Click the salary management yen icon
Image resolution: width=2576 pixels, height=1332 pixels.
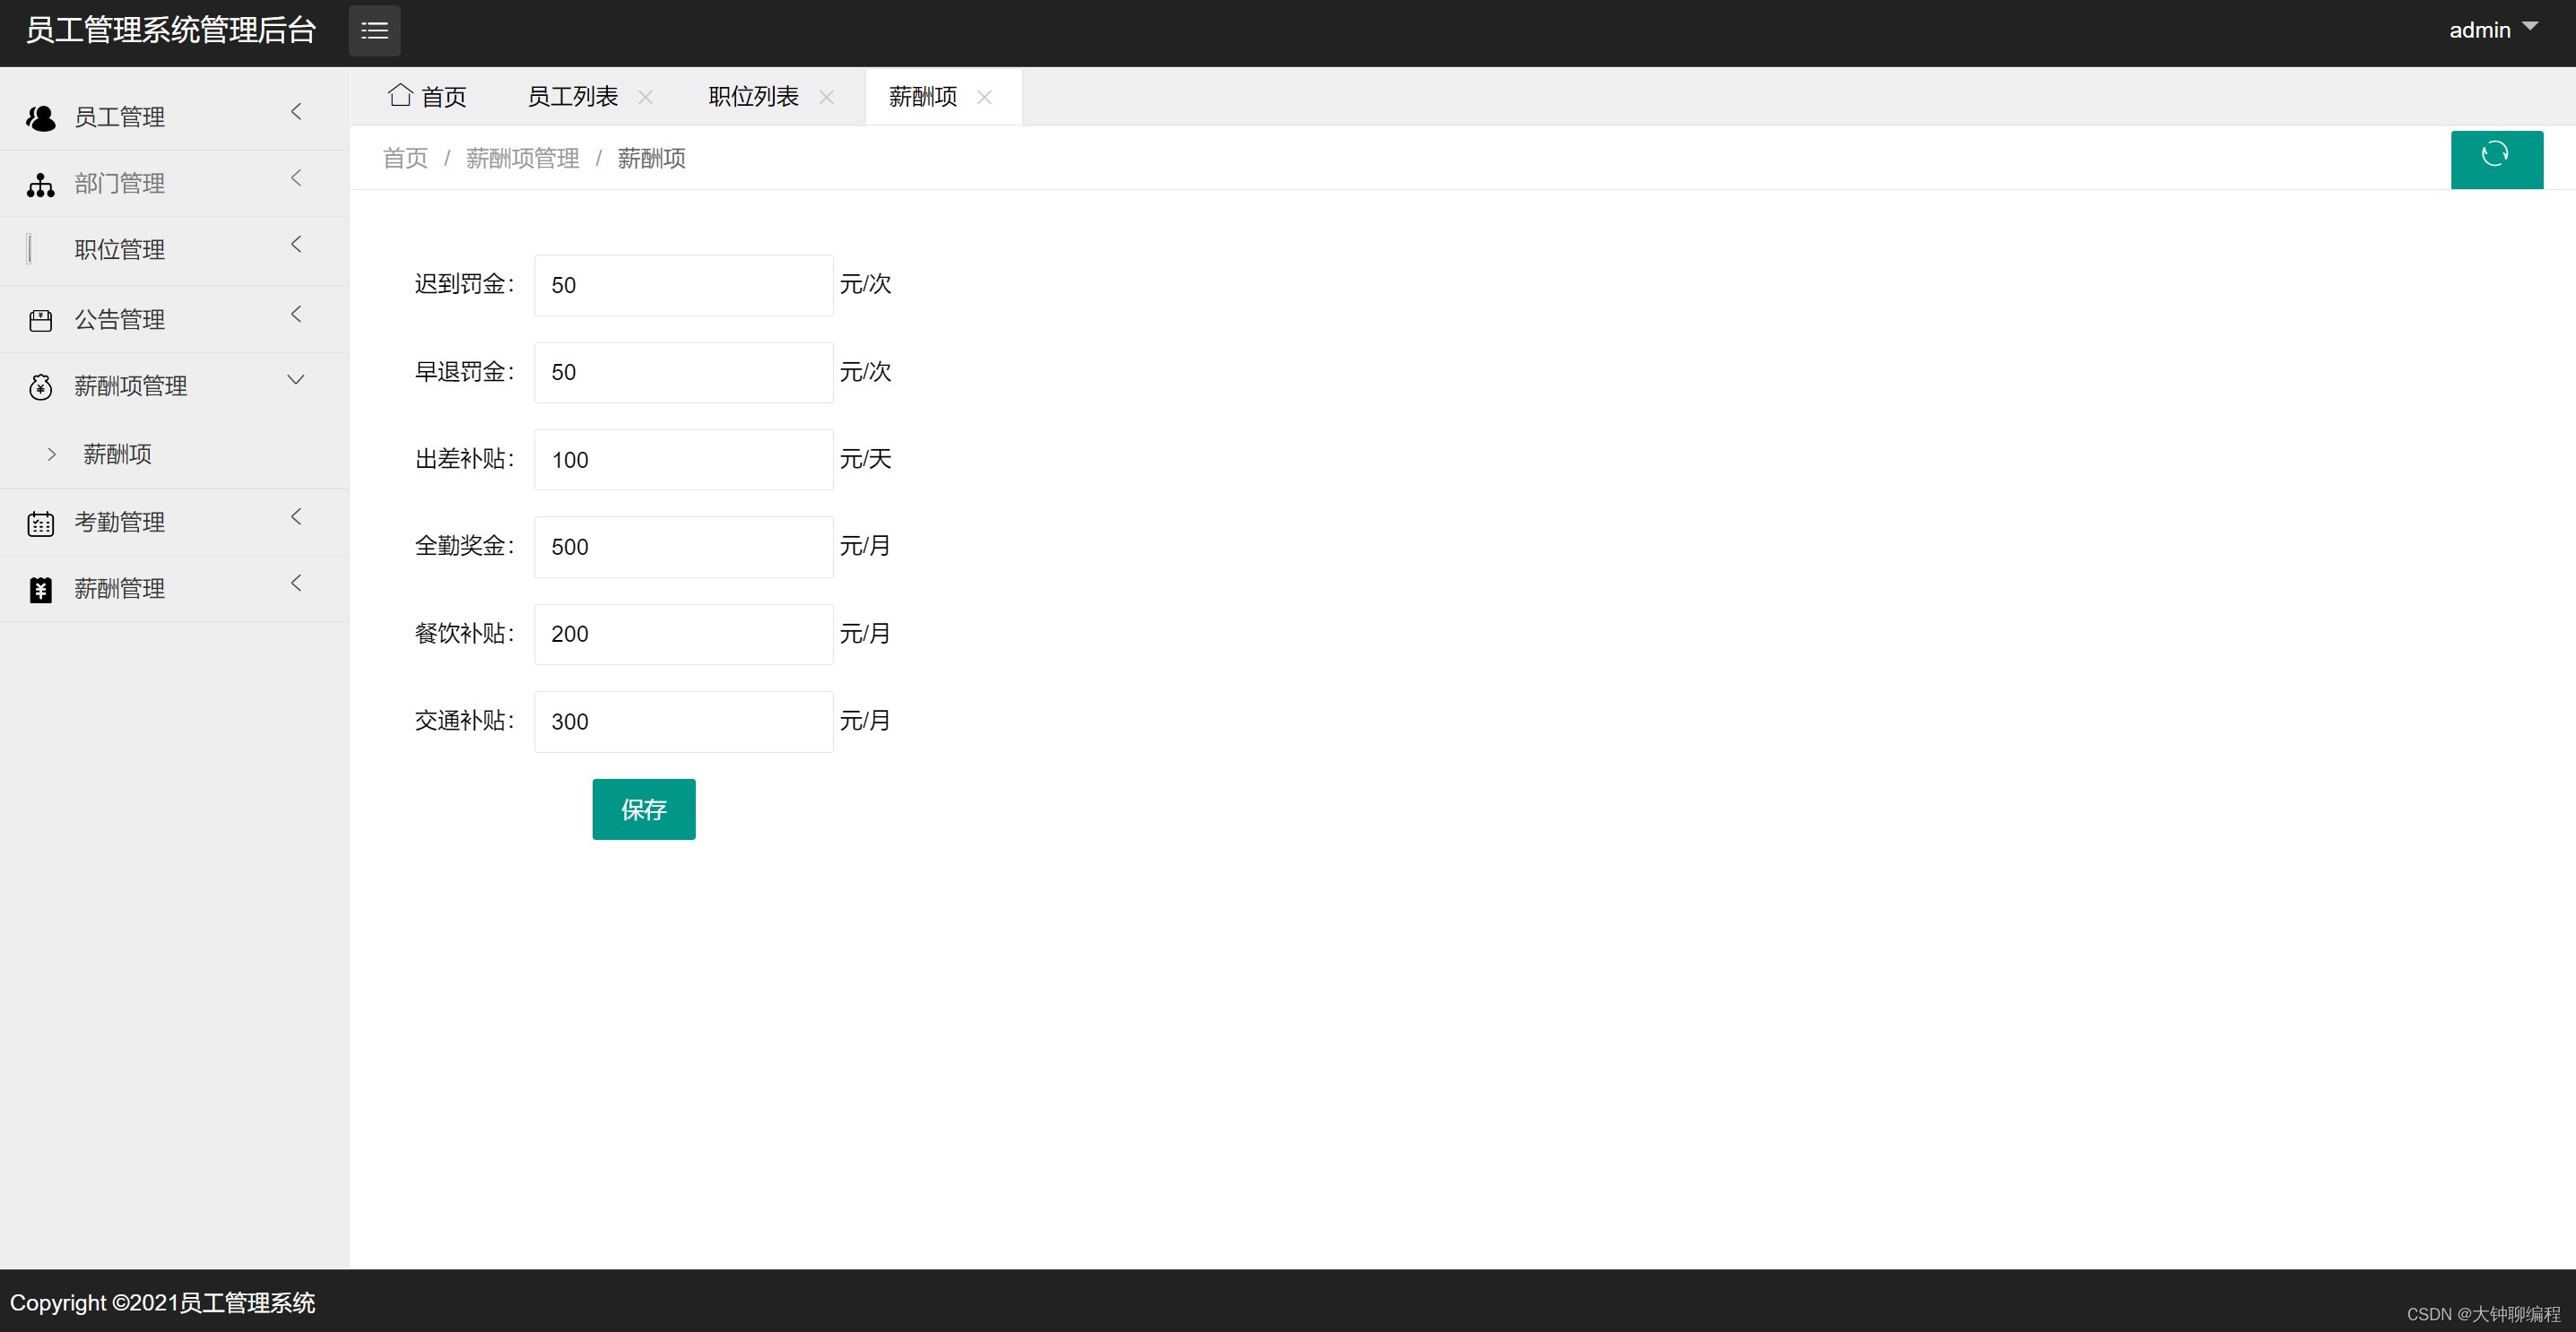pos(40,590)
